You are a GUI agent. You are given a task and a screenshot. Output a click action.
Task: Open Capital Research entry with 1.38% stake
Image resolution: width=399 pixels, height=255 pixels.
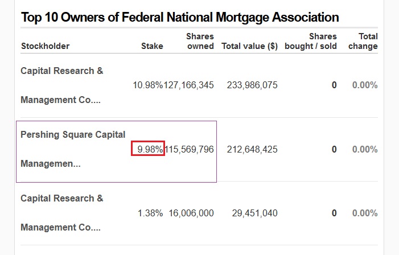[61, 213]
